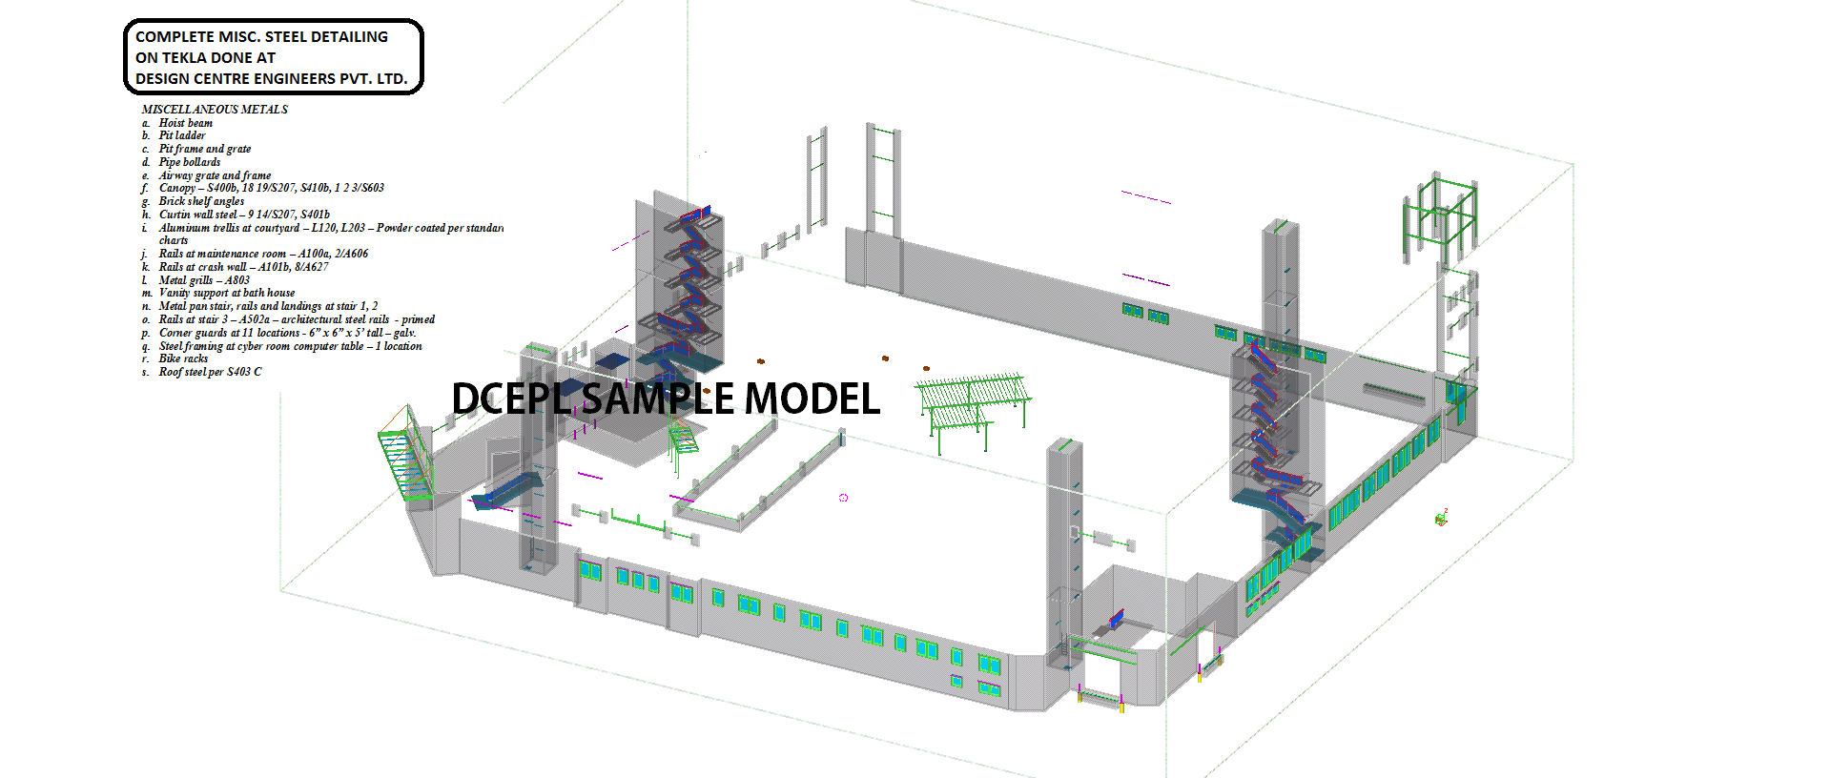Click the 'DCEPL SAMPLE MODEL' watermark text
The image size is (1830, 778).
click(665, 399)
